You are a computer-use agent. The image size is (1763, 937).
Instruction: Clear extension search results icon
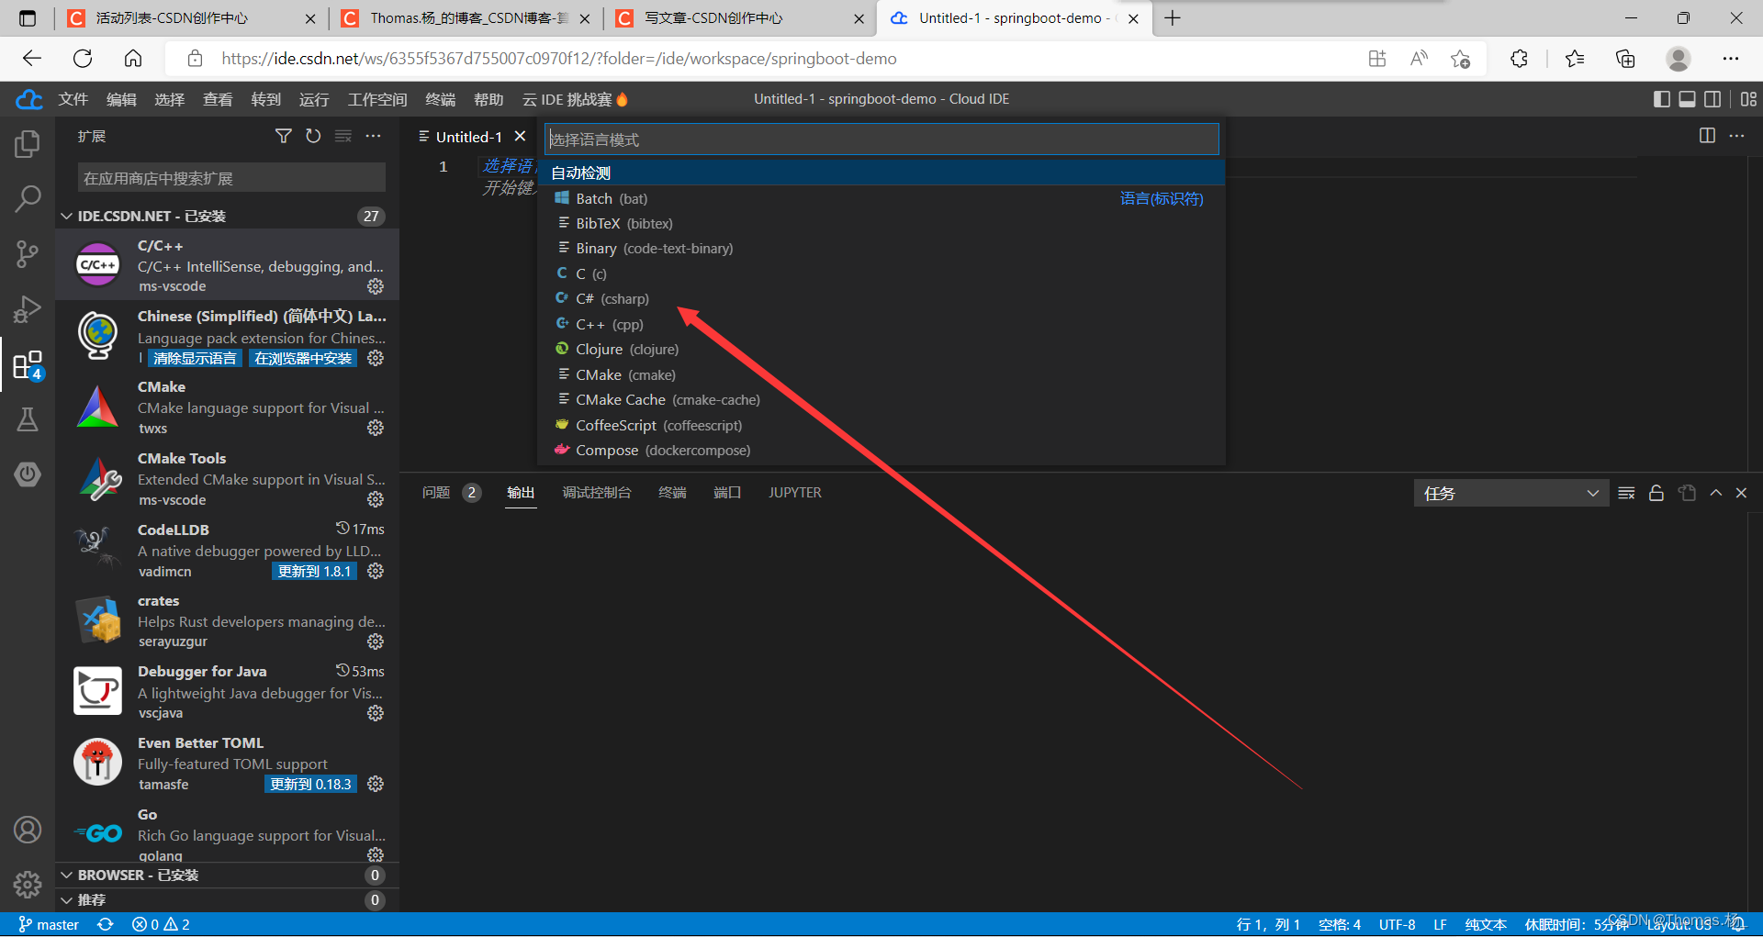coord(343,136)
